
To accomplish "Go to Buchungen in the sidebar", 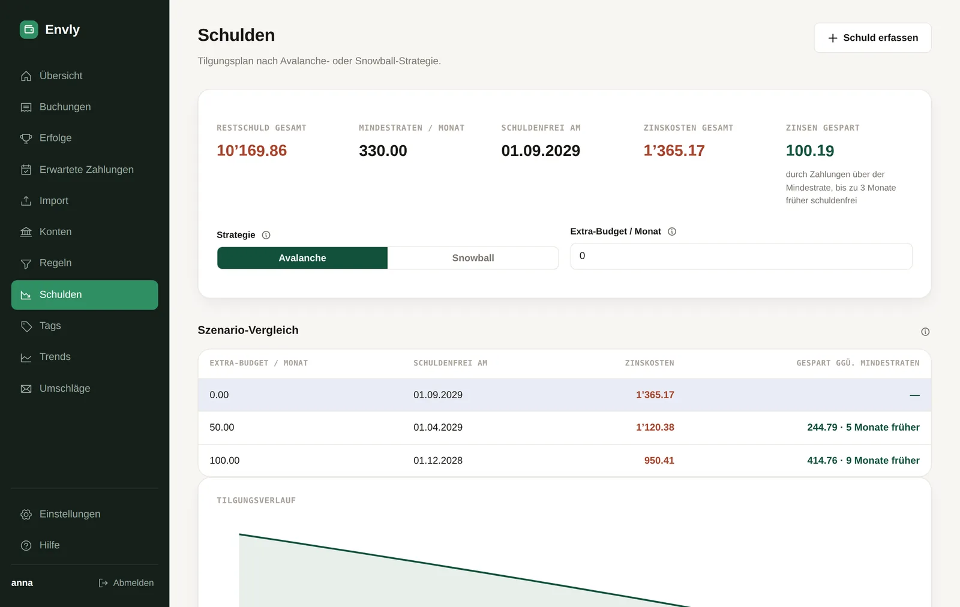I will [x=85, y=107].
